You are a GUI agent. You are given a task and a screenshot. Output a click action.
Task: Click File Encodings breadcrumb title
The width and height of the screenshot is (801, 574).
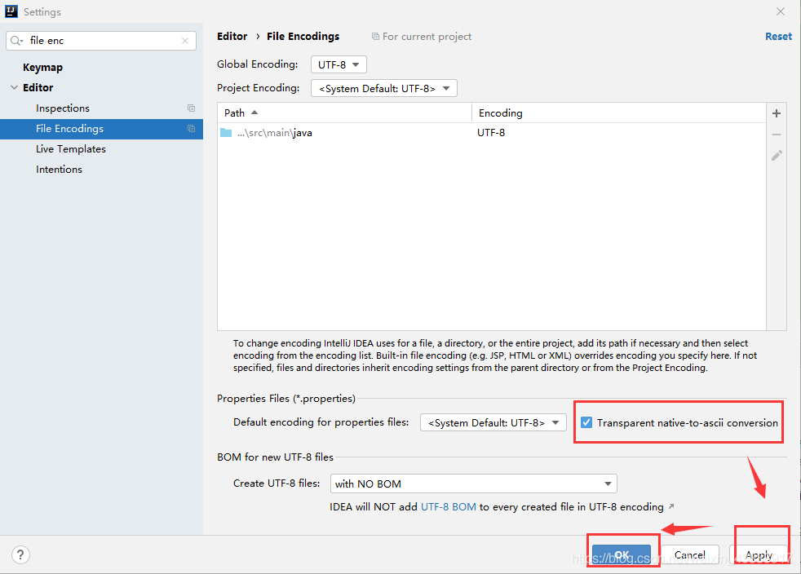point(303,36)
